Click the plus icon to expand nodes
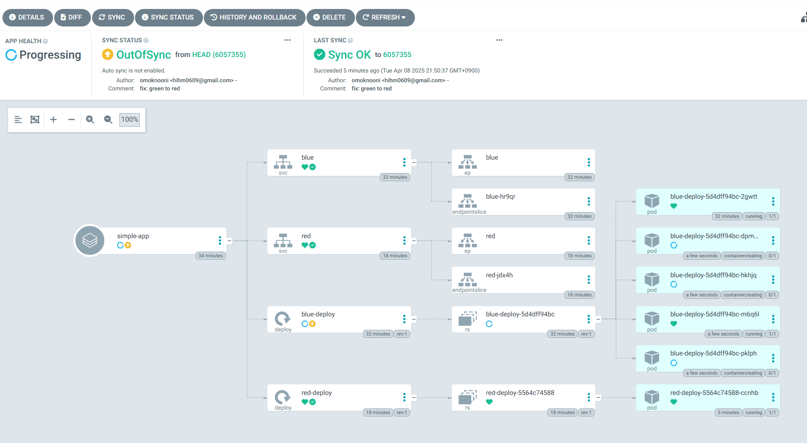This screenshot has height=443, width=807. [x=53, y=119]
